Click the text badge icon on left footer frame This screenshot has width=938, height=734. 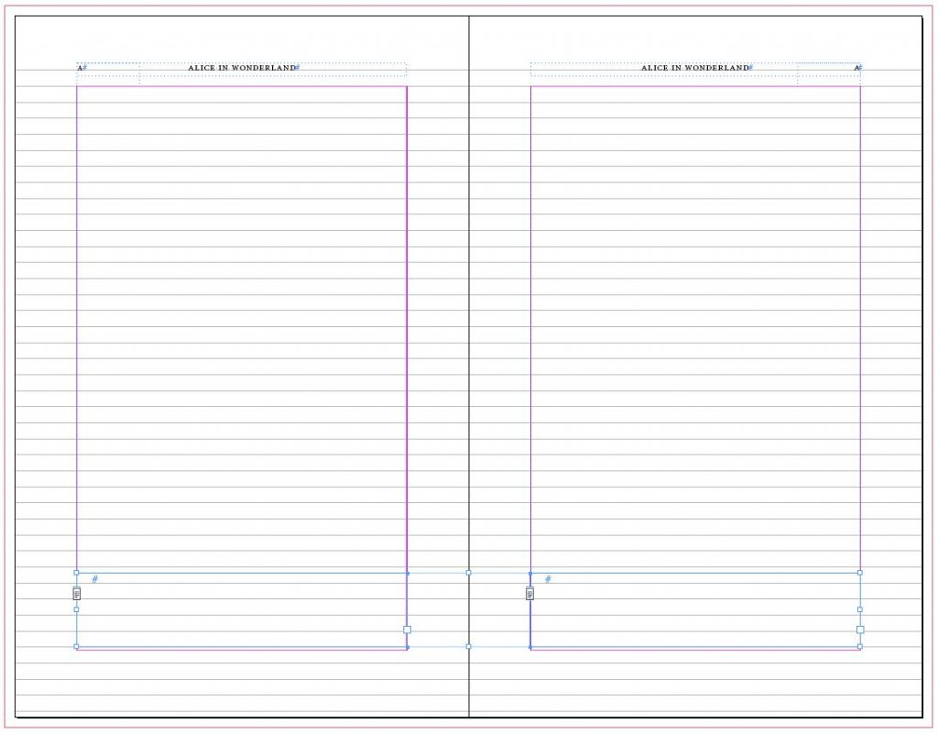point(75,592)
